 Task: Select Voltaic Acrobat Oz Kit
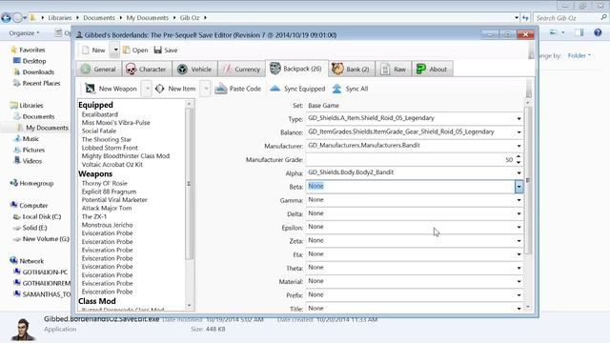(112, 165)
